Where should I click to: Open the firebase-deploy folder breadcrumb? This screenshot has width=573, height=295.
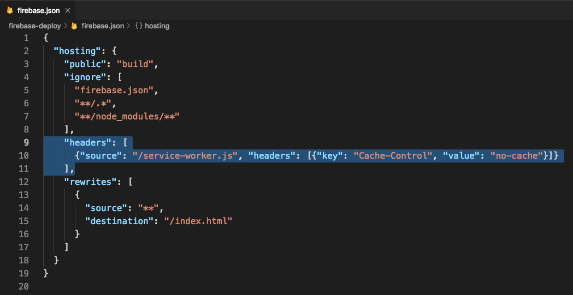34,26
